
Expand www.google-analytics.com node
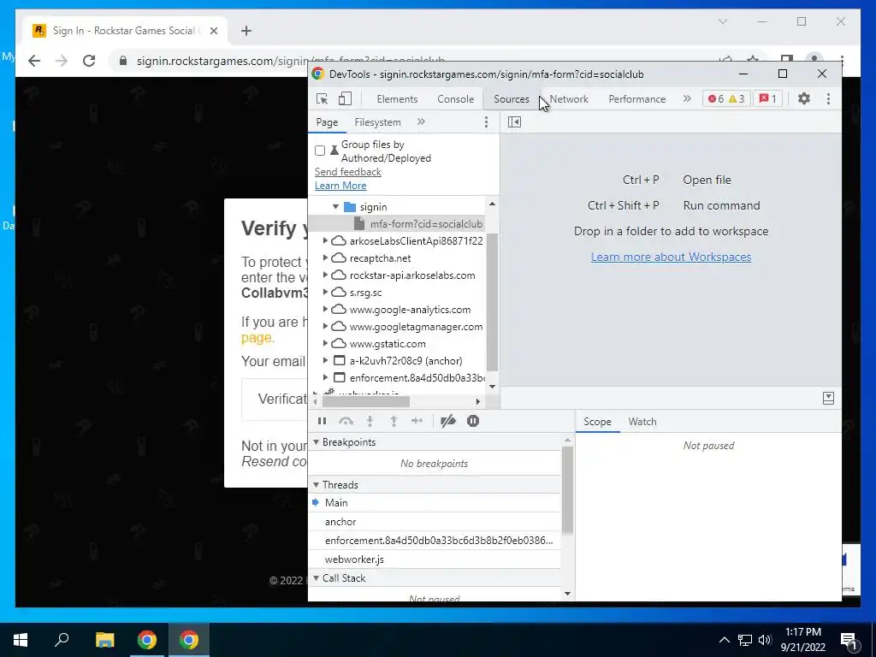click(x=325, y=310)
